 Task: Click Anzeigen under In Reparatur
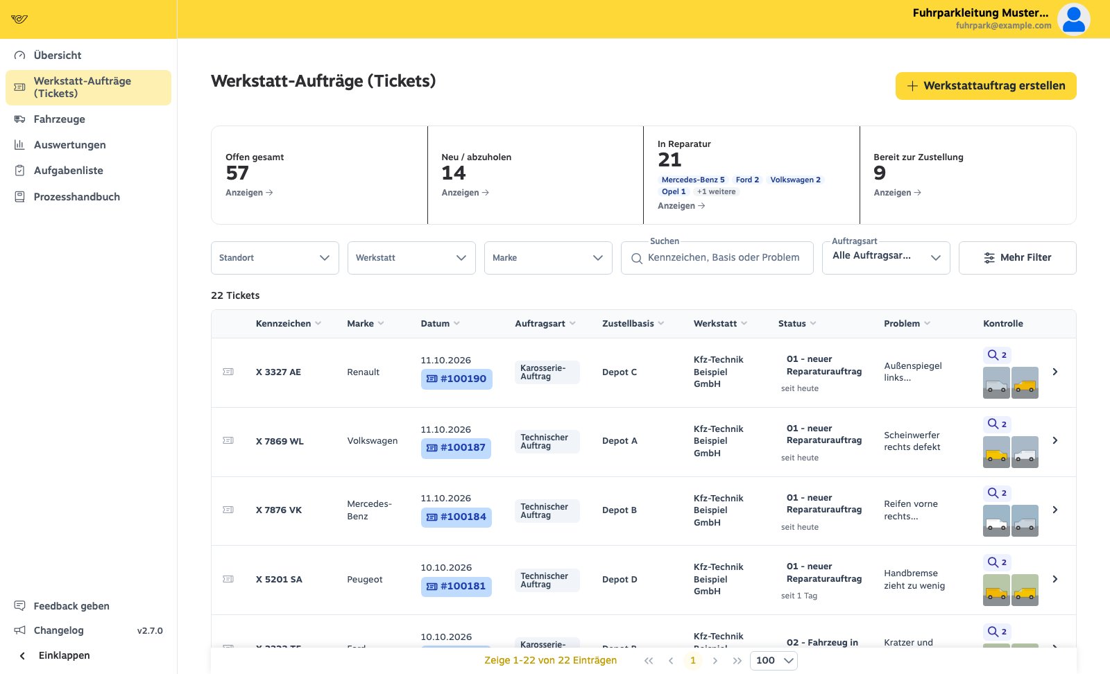pyautogui.click(x=681, y=206)
